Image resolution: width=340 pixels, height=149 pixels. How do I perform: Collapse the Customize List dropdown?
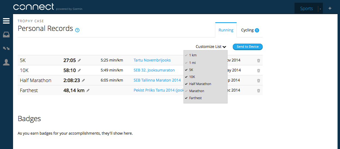pos(211,47)
